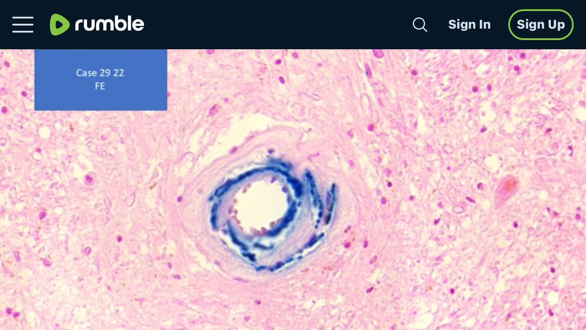
Task: Click the round pink cell on the left
Action: pyautogui.click(x=88, y=178)
